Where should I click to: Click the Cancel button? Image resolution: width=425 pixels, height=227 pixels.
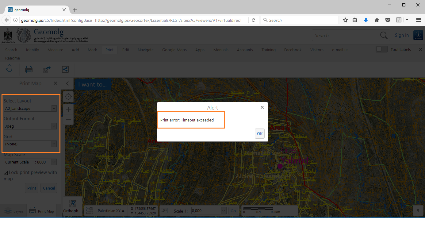(x=49, y=188)
